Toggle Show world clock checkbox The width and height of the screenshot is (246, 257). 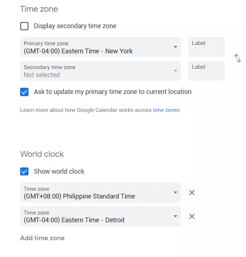click(x=24, y=171)
